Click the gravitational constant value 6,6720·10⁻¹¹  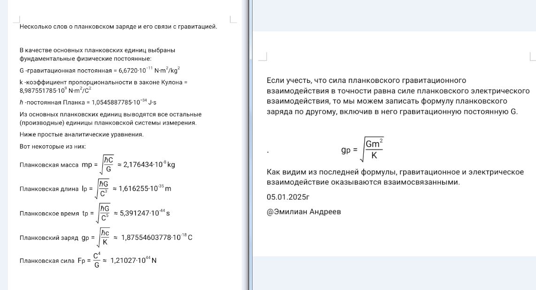pyautogui.click(x=135, y=70)
